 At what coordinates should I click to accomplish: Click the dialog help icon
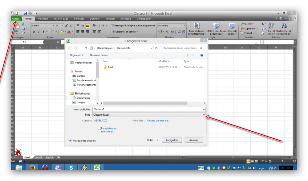pos(202,55)
